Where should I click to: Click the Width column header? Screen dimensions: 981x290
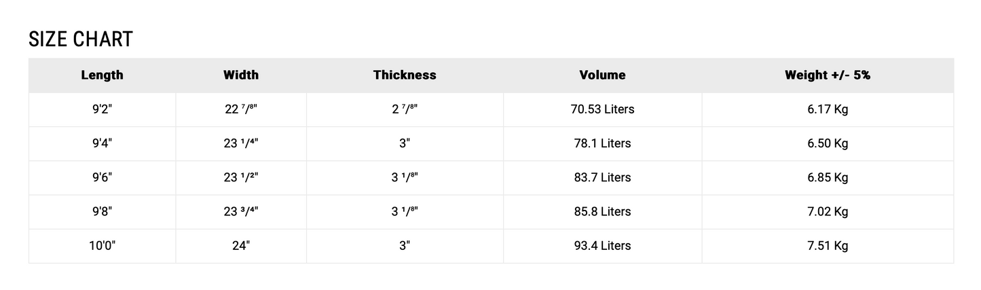tap(241, 75)
